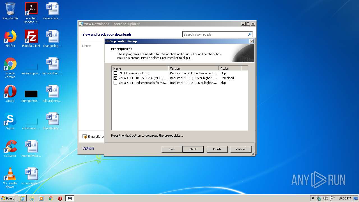Open the Start menu
The image size is (359, 202).
8,198
